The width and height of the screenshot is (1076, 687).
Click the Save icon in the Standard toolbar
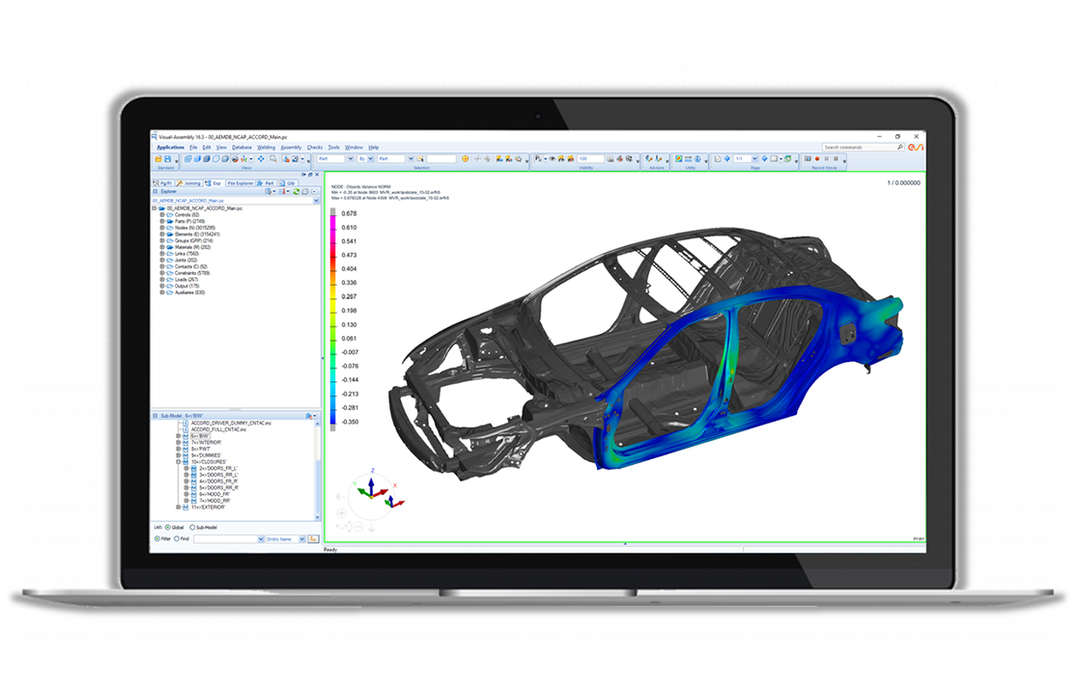pos(166,159)
